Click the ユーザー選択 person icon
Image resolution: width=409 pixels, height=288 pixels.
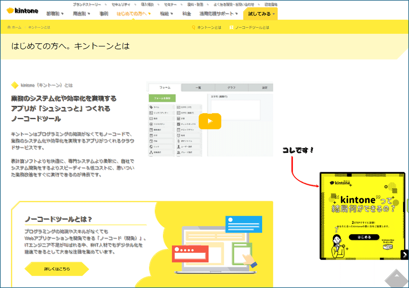[x=178, y=146]
